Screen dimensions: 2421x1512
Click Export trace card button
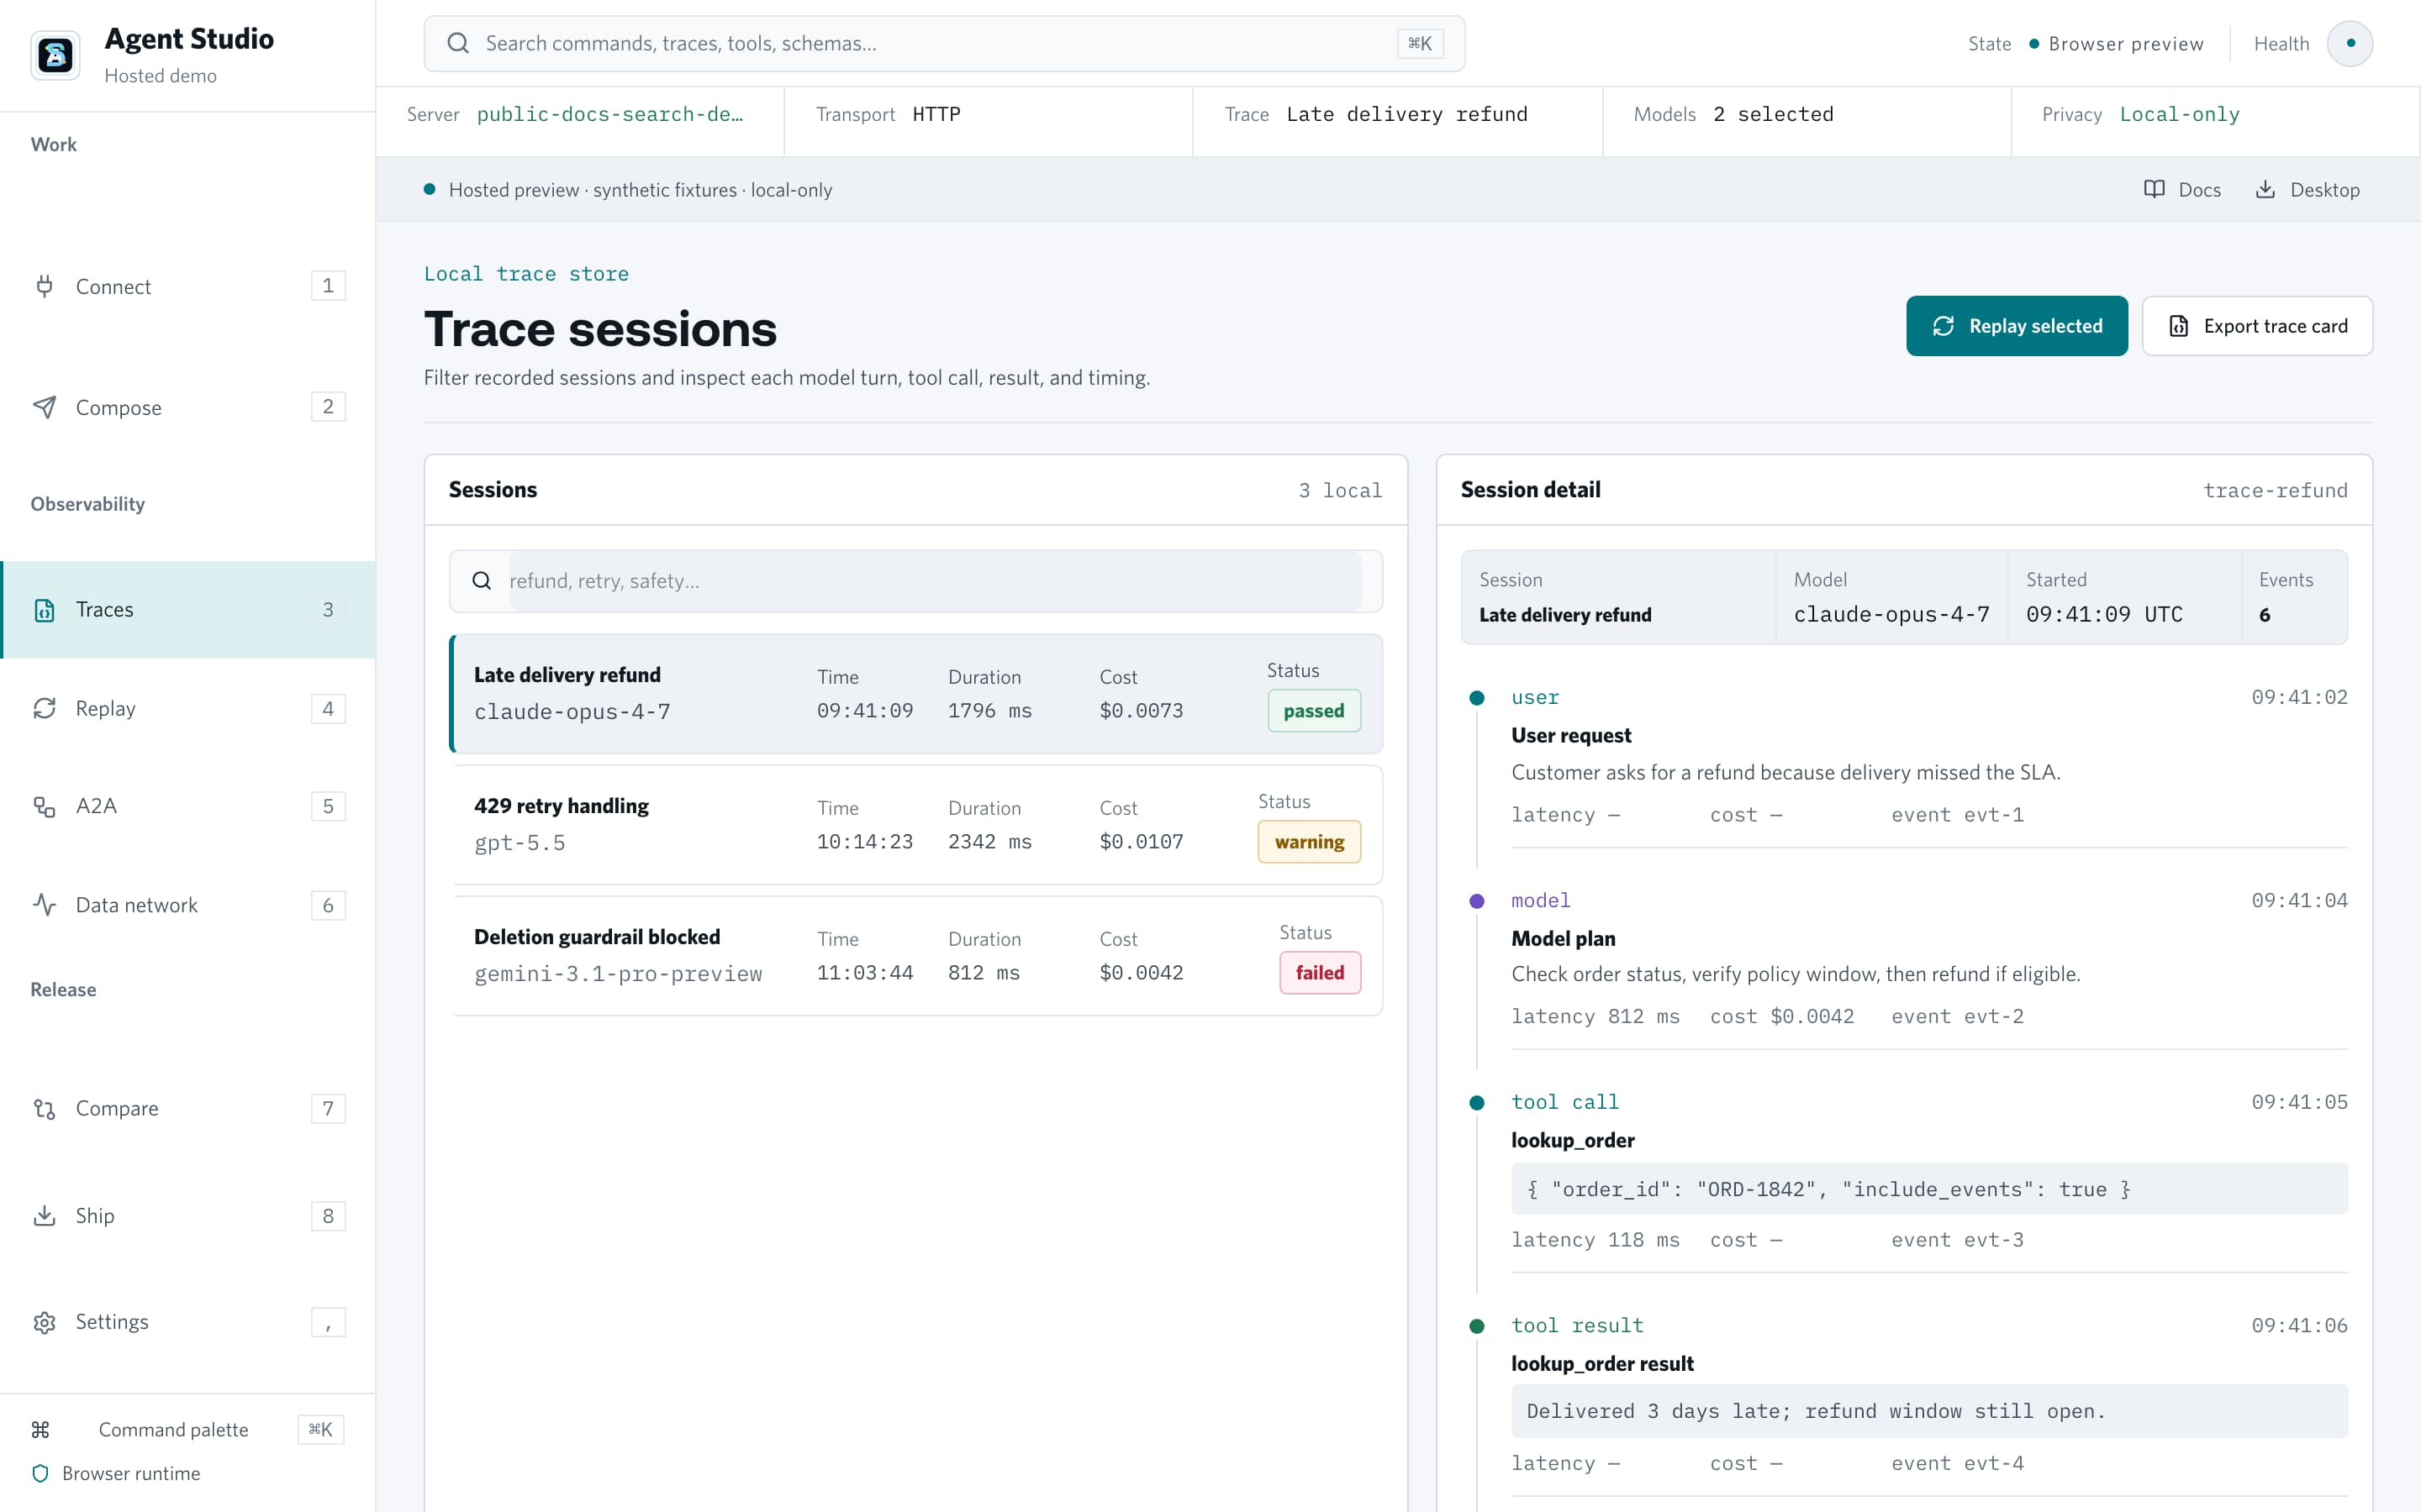click(x=2257, y=326)
